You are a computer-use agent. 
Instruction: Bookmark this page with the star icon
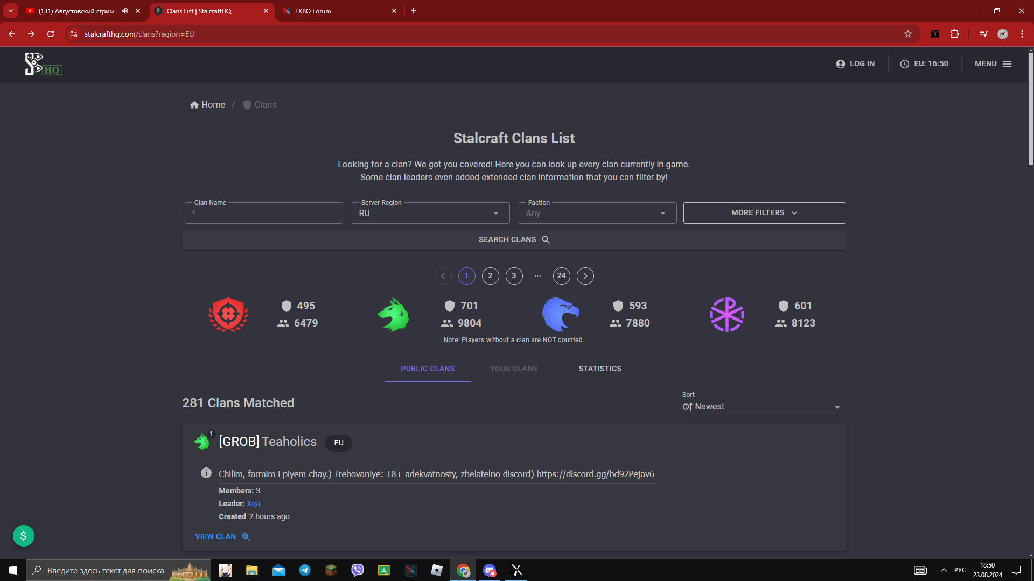(908, 34)
